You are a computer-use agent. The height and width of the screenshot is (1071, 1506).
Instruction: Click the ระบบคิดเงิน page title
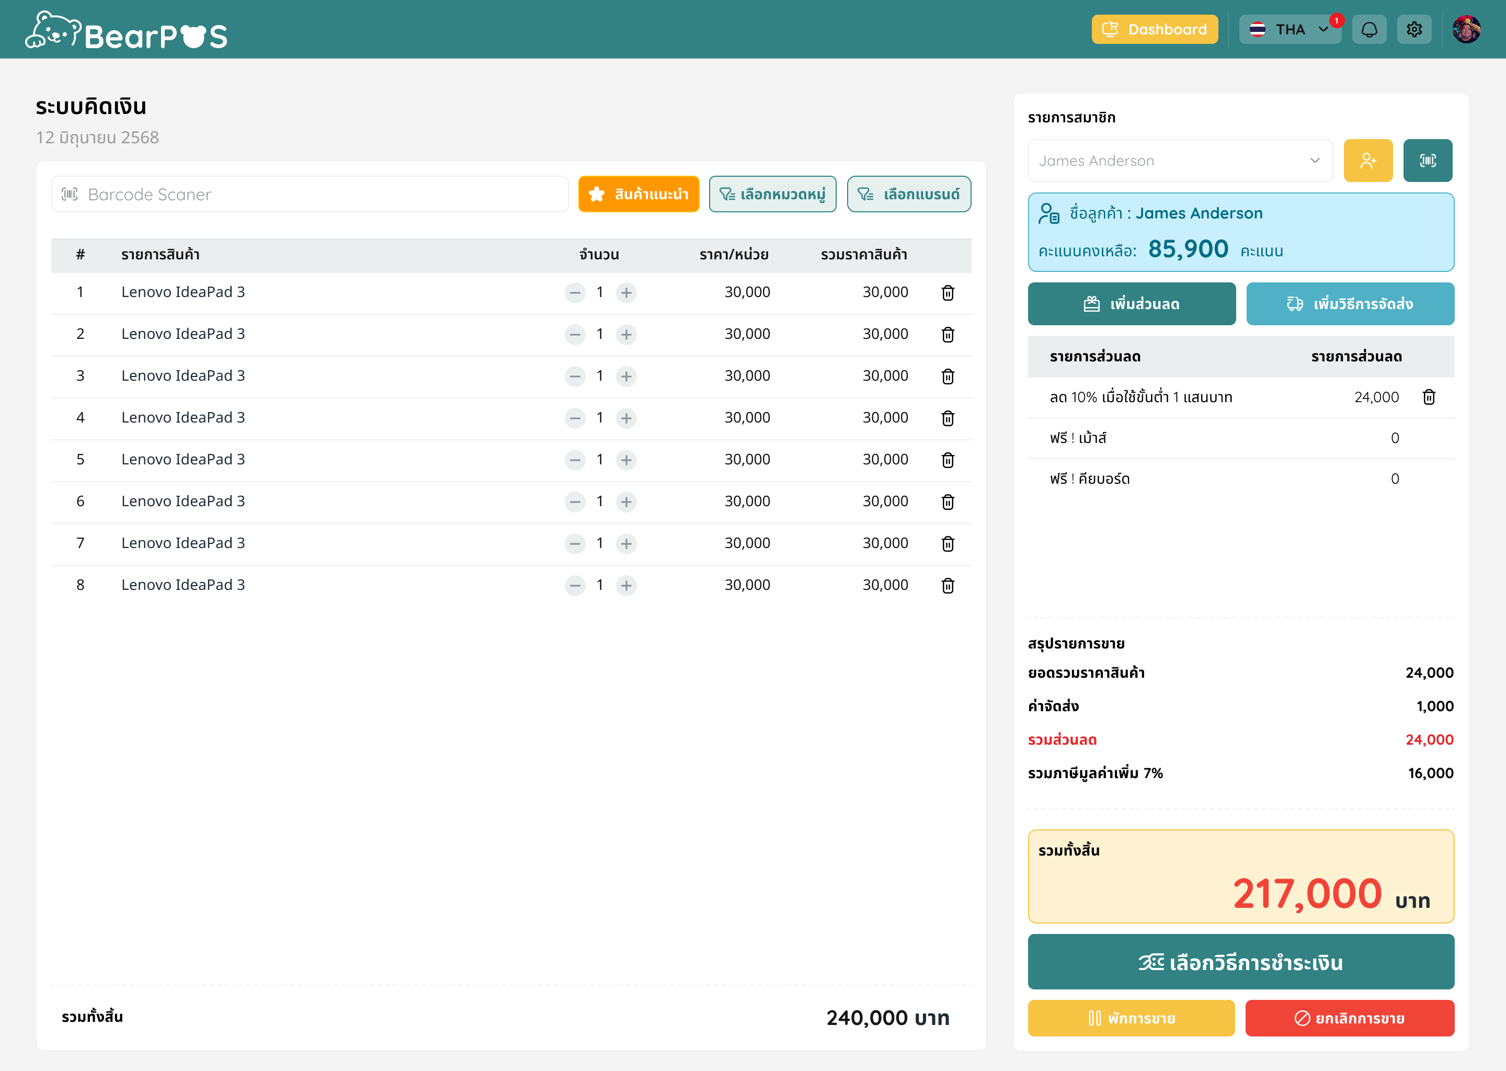pyautogui.click(x=91, y=106)
